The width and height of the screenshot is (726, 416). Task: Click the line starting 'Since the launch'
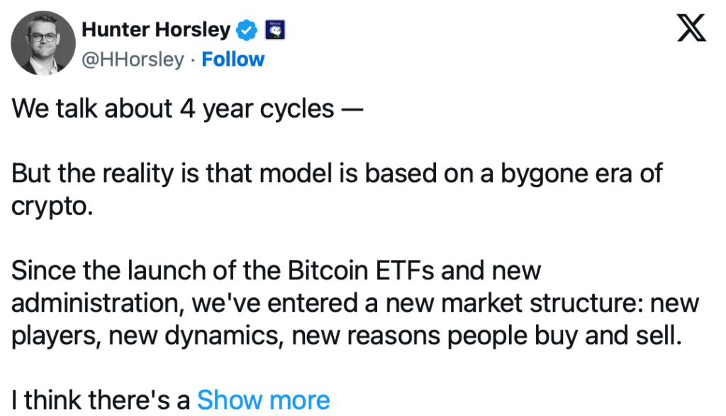point(277,271)
